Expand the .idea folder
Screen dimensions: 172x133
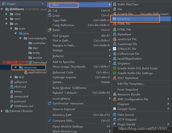6,14
